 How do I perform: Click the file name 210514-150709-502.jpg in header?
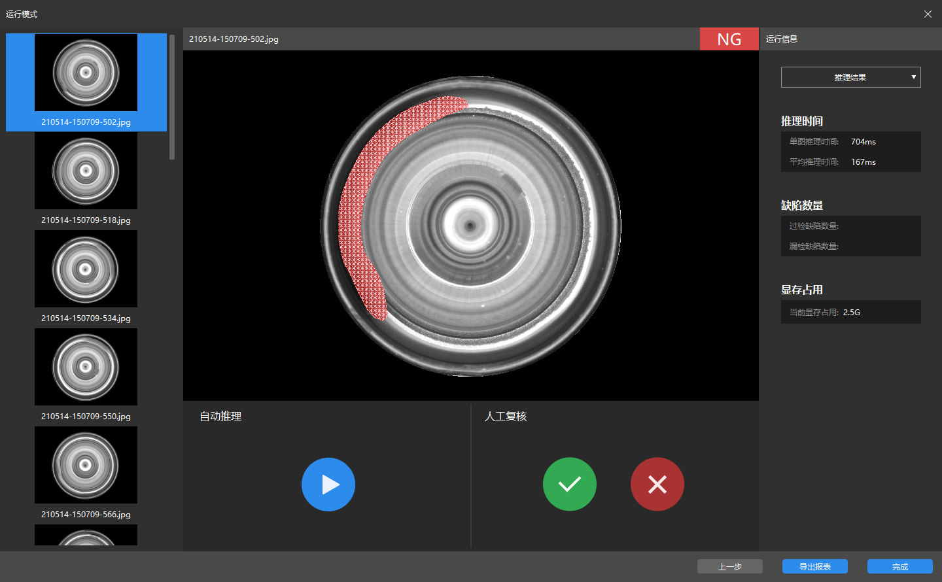234,39
